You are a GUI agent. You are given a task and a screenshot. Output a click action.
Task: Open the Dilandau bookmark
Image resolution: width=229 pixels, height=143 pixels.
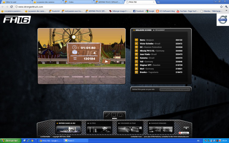click(211, 11)
